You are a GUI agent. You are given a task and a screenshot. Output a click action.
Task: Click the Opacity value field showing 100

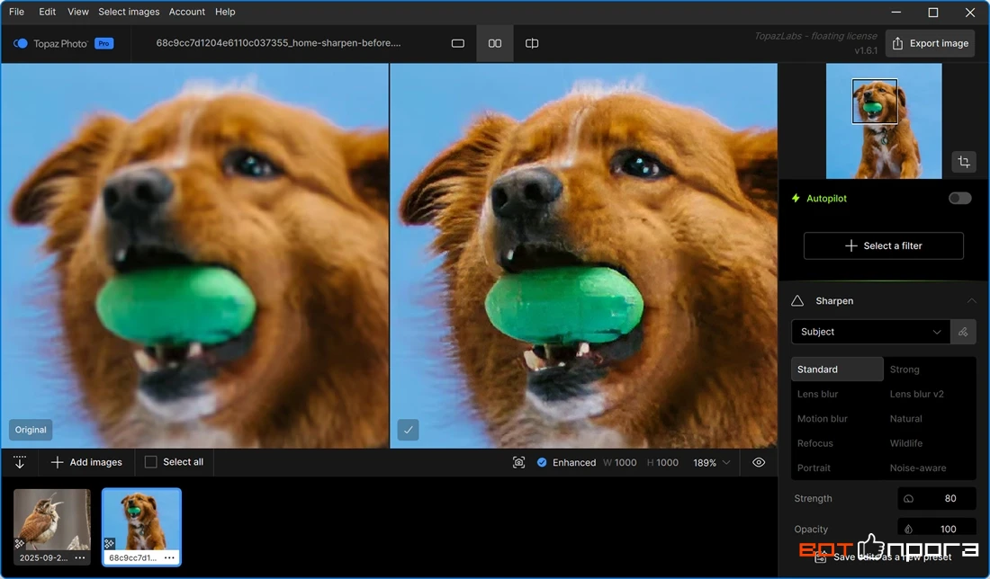(x=937, y=529)
